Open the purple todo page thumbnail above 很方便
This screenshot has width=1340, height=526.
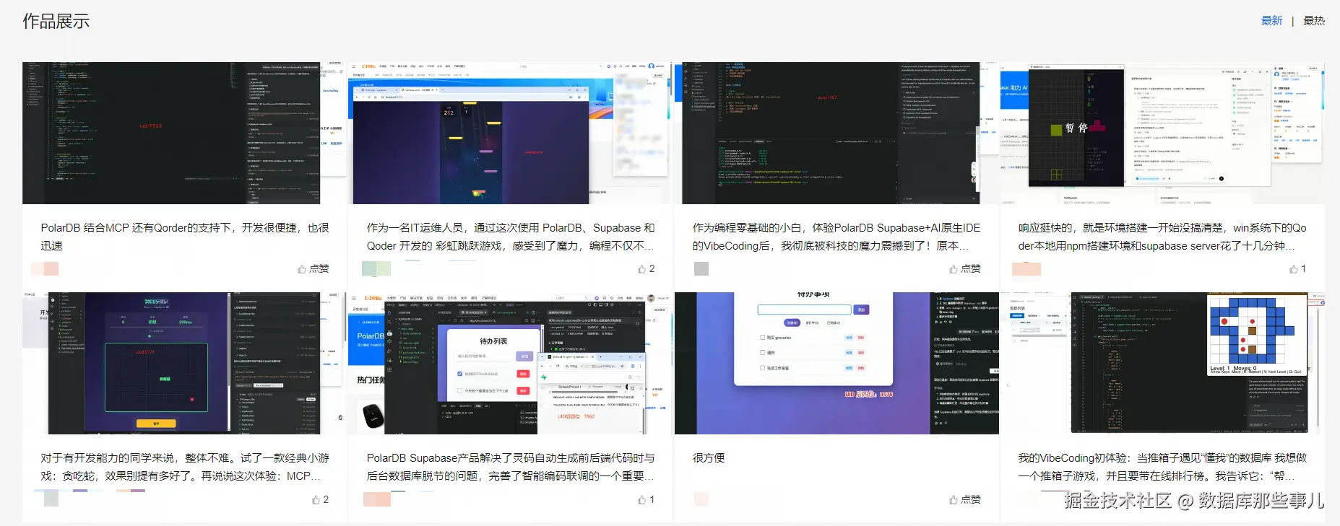pyautogui.click(x=837, y=363)
